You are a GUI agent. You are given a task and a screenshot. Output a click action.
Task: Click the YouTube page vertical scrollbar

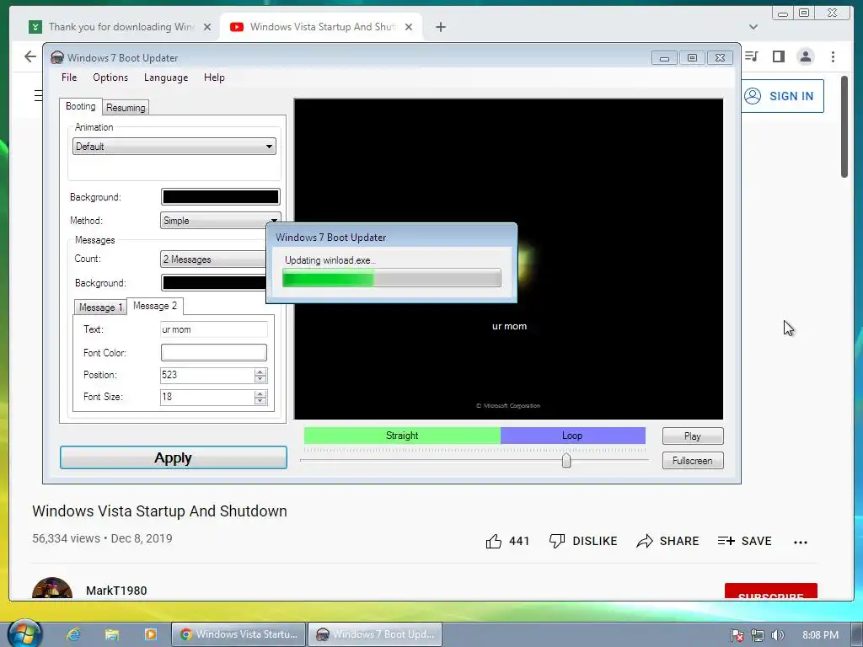(x=844, y=127)
